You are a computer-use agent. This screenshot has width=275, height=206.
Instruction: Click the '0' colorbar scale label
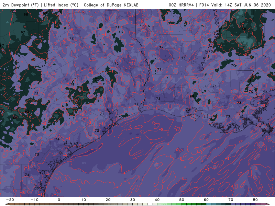click(59, 200)
